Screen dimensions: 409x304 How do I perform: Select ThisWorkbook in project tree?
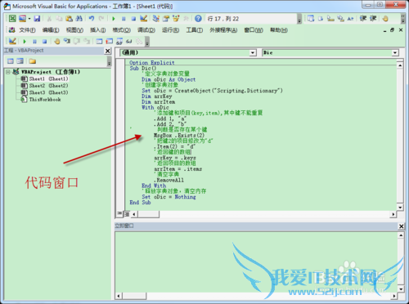pyautogui.click(x=45, y=100)
